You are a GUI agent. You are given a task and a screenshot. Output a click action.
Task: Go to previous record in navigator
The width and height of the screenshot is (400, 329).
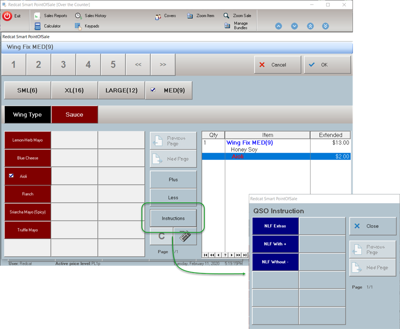(219, 255)
